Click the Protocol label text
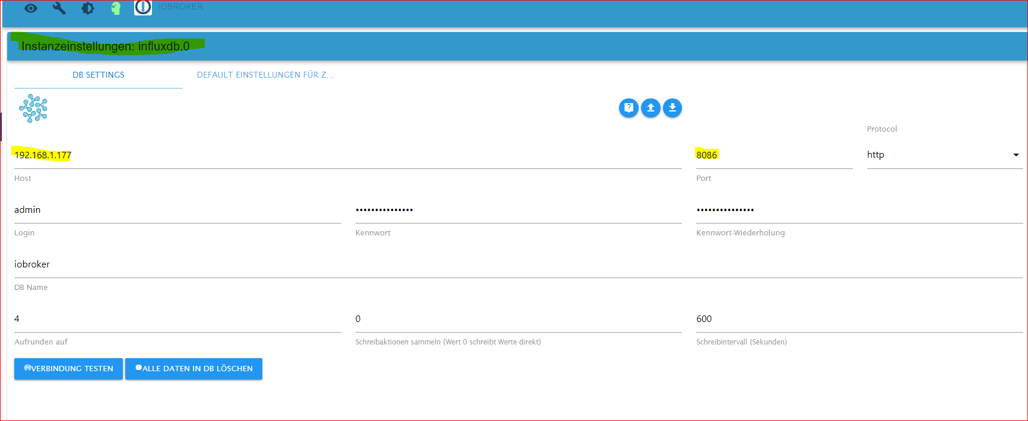 (x=882, y=129)
